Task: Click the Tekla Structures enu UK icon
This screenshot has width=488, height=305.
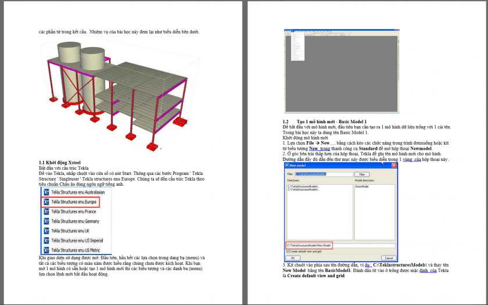Action: tap(46, 231)
